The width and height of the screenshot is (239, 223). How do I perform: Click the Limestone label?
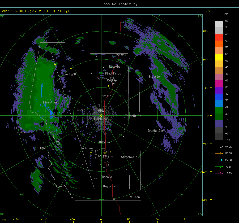50,102
